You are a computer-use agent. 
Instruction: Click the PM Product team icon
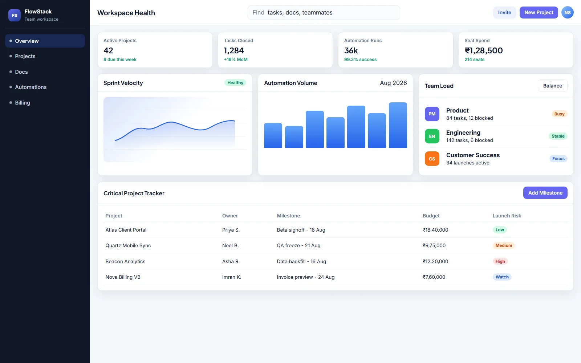[432, 114]
